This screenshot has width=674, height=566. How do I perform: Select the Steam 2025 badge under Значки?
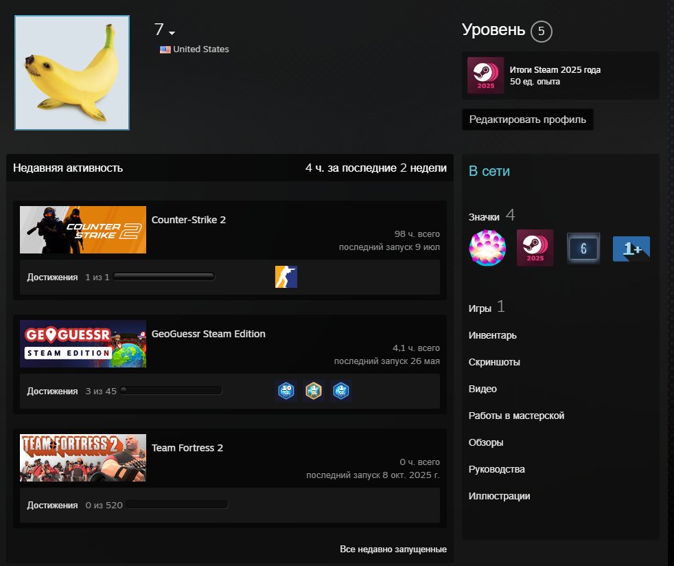(535, 248)
